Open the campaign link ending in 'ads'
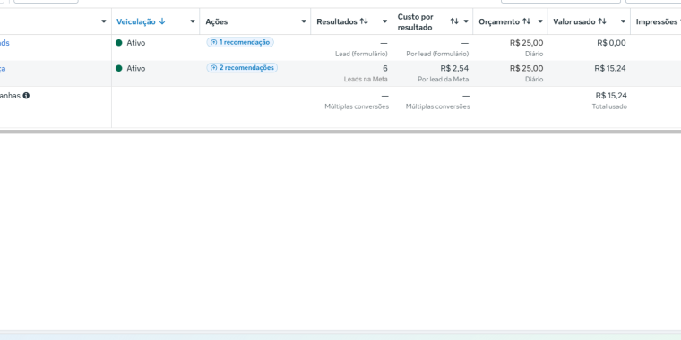681x340 pixels. (4, 43)
